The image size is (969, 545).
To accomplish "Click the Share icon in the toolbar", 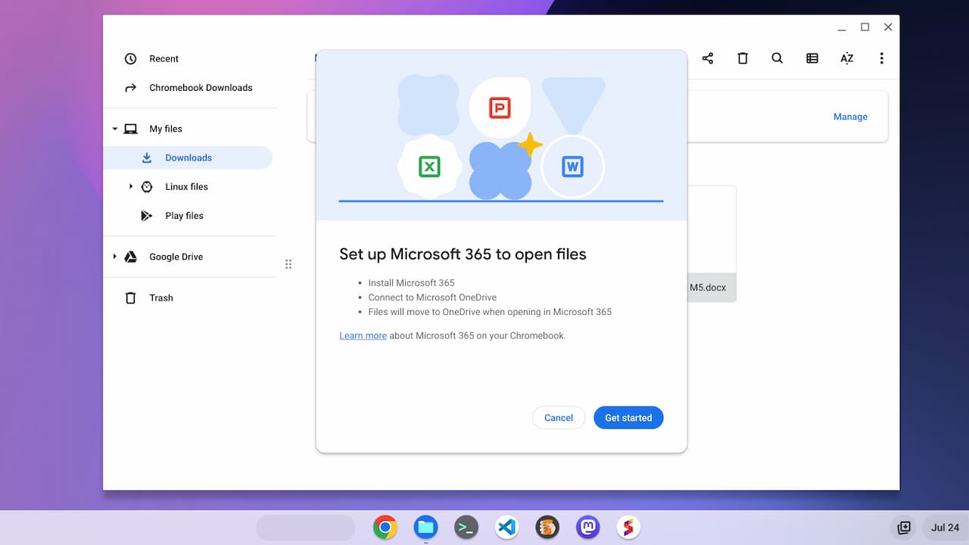I will 708,58.
